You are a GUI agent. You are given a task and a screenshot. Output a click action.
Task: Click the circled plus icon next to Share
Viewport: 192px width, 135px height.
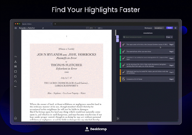pyautogui.click(x=175, y=28)
